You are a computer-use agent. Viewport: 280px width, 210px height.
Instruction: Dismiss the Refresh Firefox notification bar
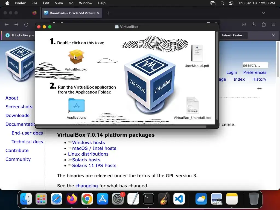273,35
